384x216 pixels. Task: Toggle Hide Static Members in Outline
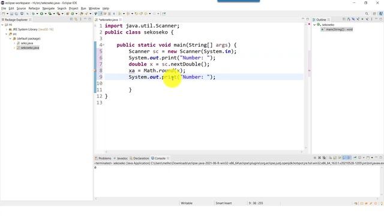[358, 19]
